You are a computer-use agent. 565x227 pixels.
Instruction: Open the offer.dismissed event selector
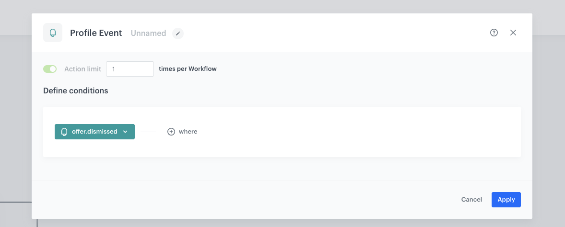tap(94, 132)
